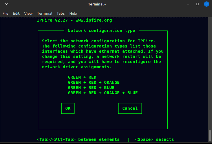This screenshot has height=144, width=212.
Task: Open the window menu arrow in title bar
Action: tap(7, 4)
